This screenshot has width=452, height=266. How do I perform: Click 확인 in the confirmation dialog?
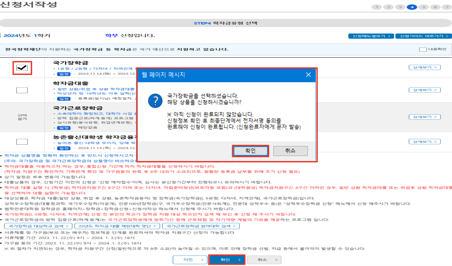click(x=250, y=151)
